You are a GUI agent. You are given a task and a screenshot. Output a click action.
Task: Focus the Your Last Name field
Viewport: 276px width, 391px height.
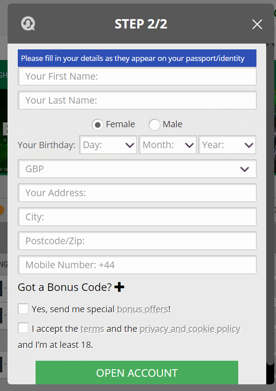[x=137, y=100]
